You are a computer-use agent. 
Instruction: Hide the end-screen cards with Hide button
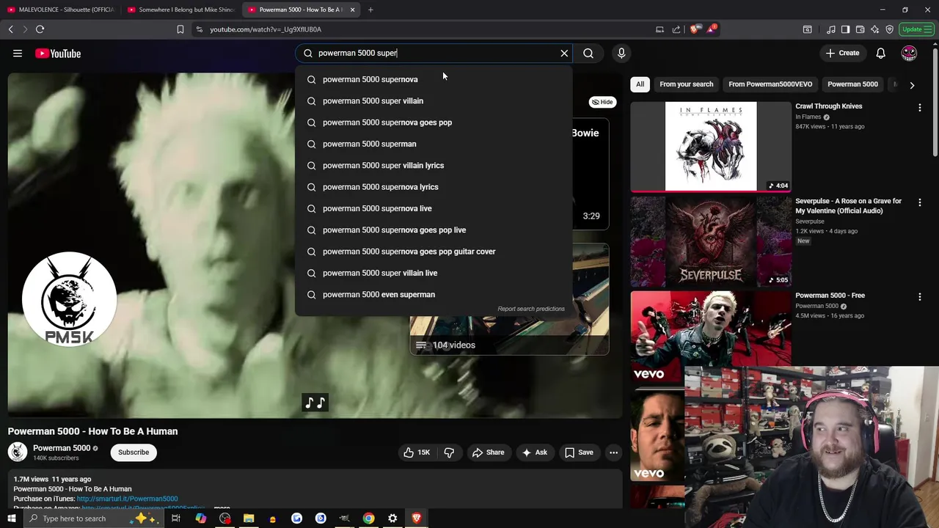602,102
